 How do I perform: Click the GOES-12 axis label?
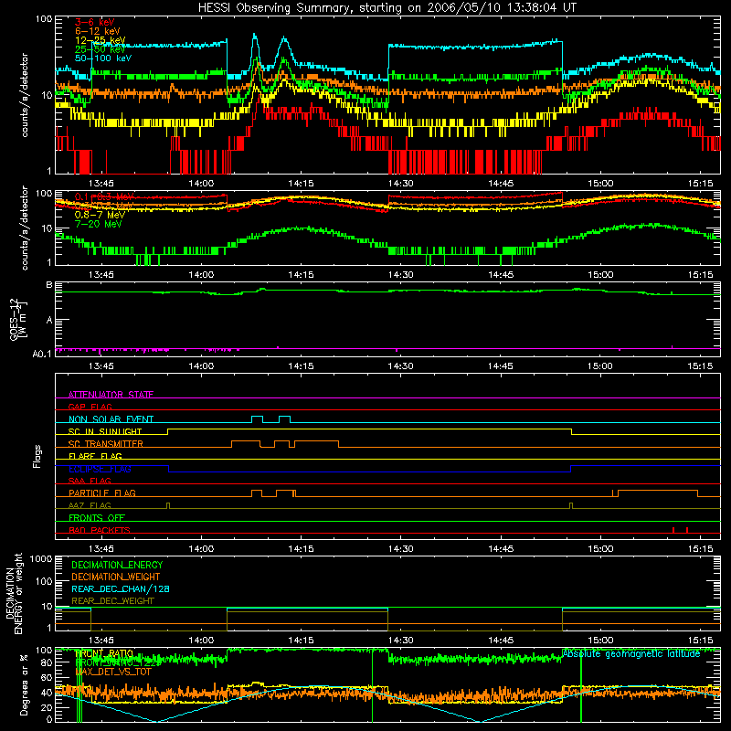(19, 320)
